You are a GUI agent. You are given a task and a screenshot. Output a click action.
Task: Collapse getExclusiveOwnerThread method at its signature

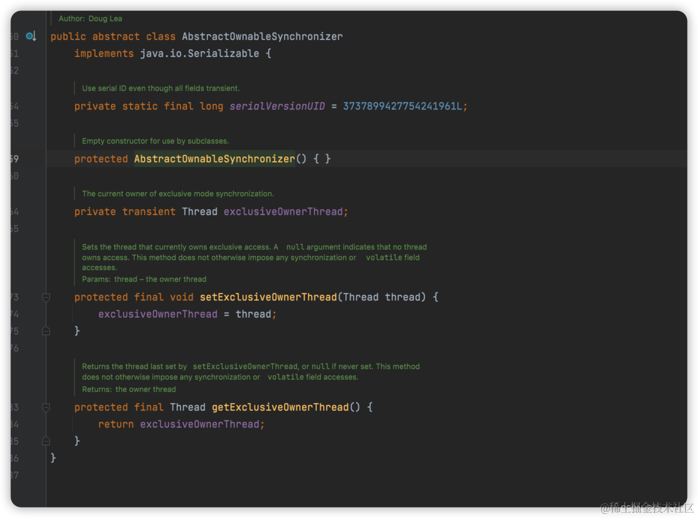(46, 407)
